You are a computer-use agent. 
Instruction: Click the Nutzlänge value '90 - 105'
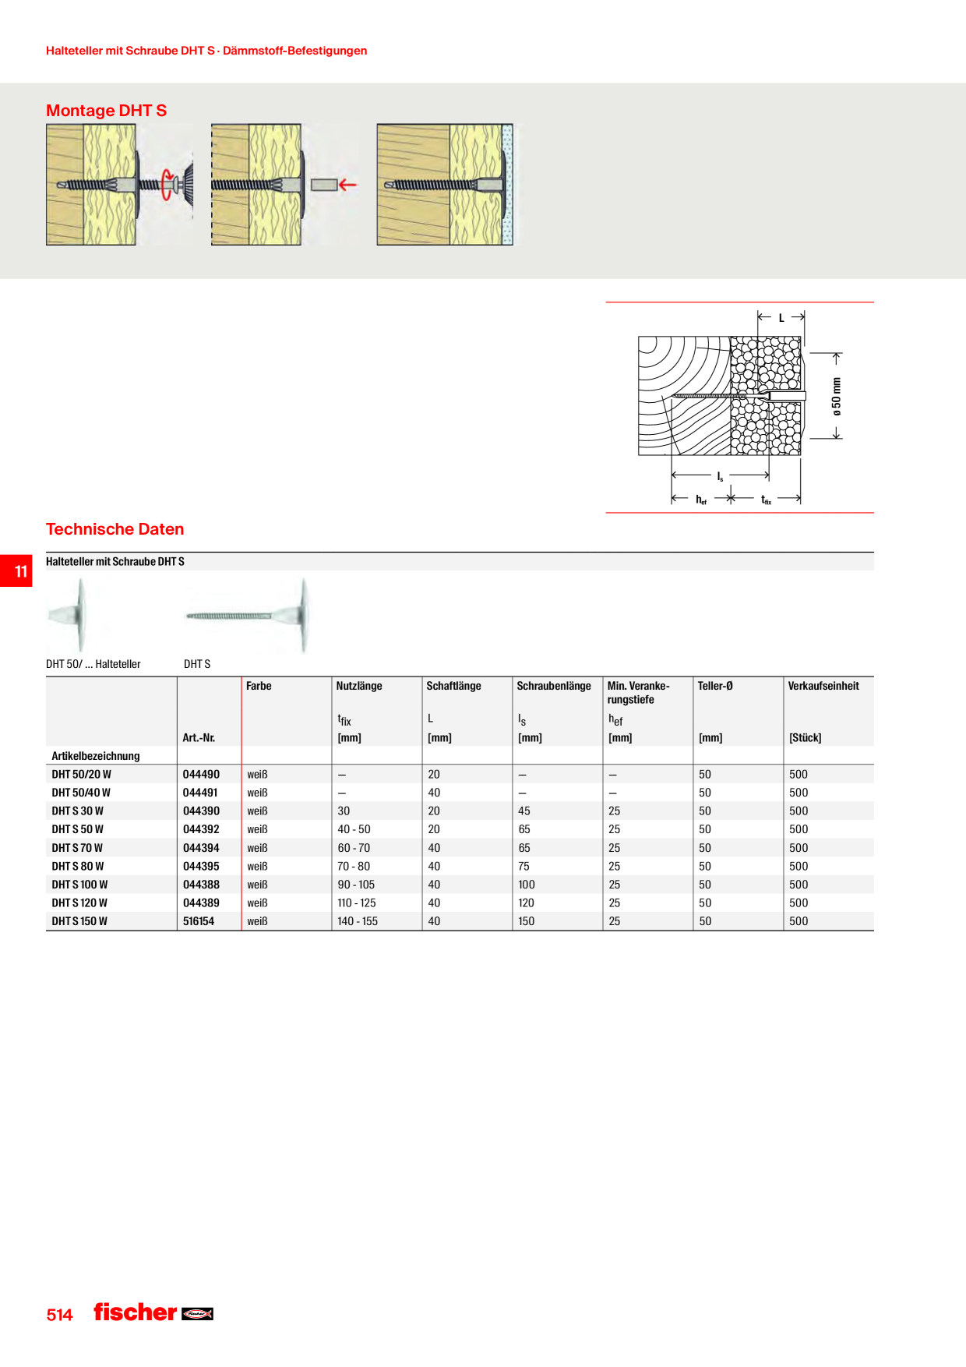[356, 885]
